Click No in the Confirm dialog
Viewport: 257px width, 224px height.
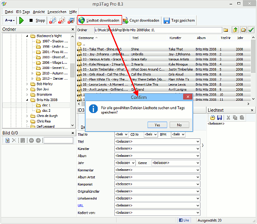pyautogui.click(x=179, y=125)
